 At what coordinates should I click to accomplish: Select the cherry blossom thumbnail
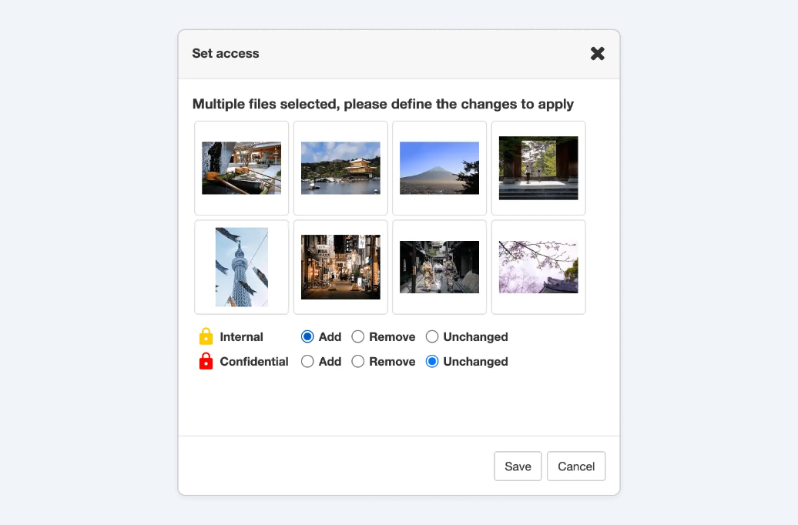[x=538, y=267]
